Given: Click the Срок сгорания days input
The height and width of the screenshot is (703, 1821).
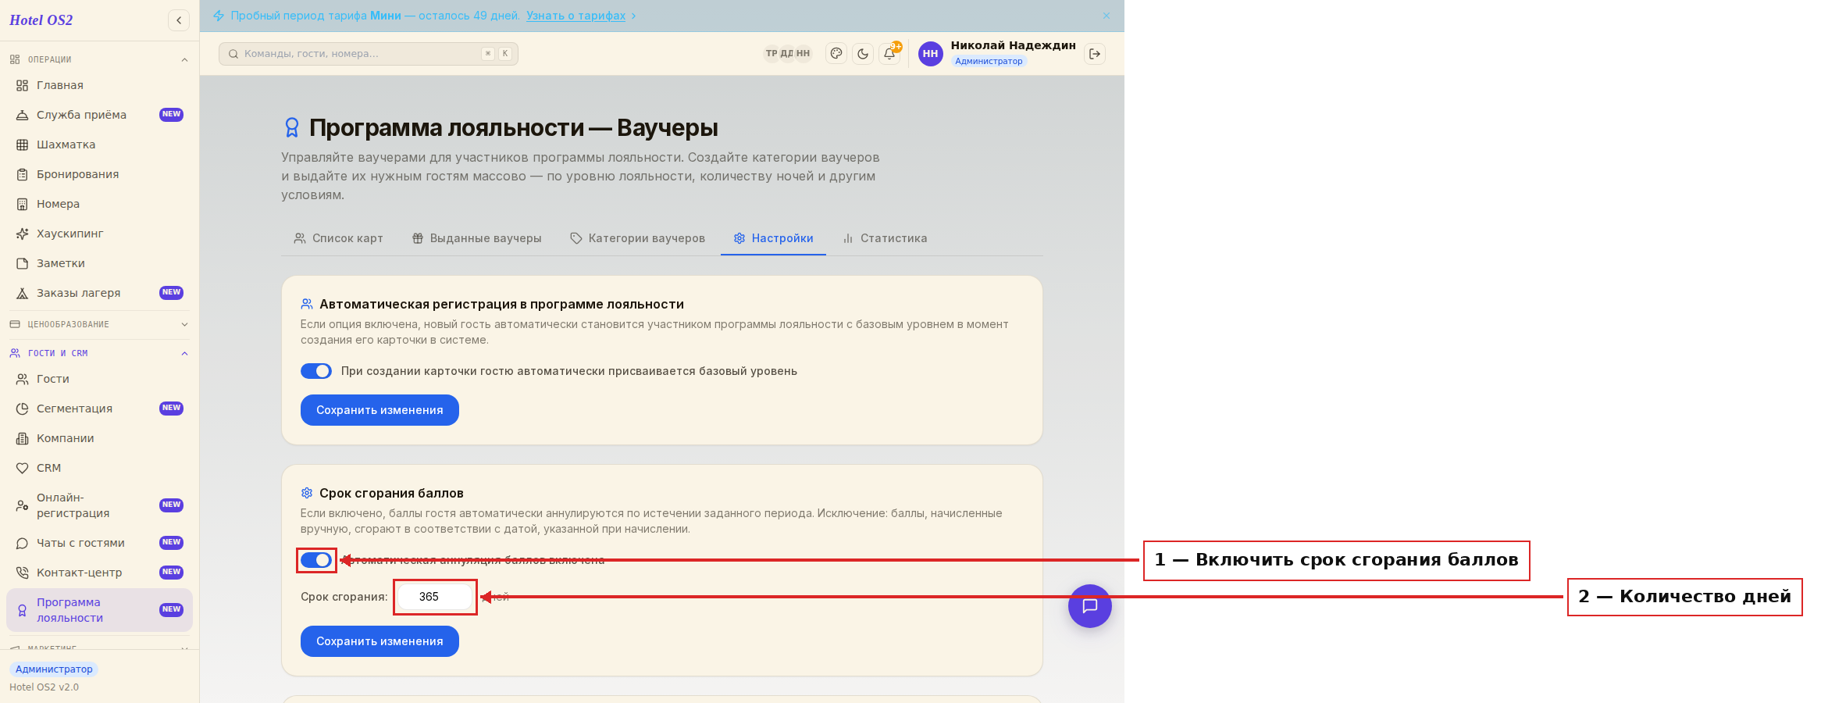Looking at the screenshot, I should (x=435, y=597).
